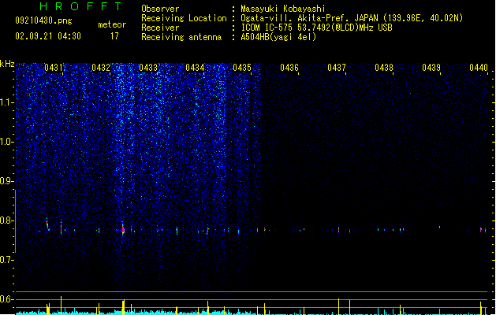
Task: Click the Receiving antenna field label
Action: point(181,37)
